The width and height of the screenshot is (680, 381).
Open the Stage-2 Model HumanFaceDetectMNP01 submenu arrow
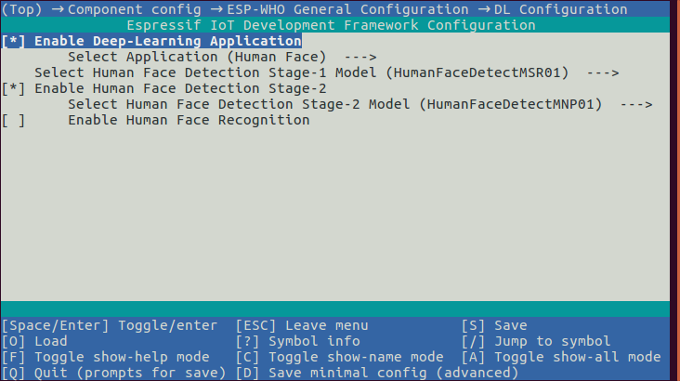tap(635, 104)
